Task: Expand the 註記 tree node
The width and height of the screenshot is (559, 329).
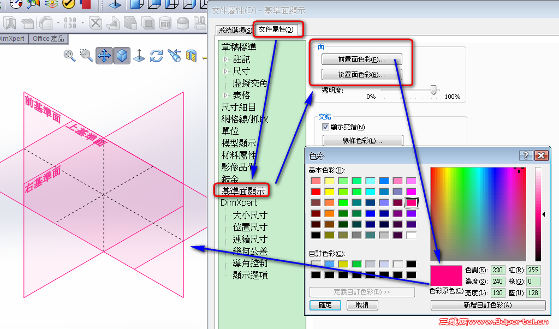Action: coord(226,61)
